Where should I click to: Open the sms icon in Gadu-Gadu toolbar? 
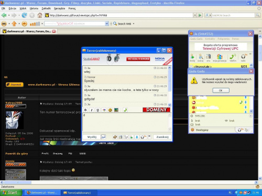coord(208,57)
